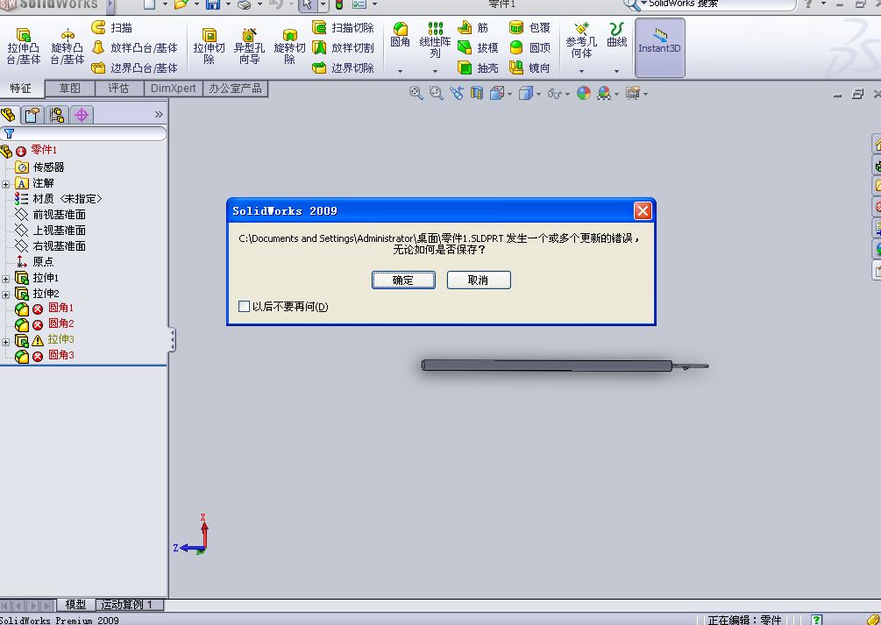The height and width of the screenshot is (625, 881).
Task: Open the 模型 bottom tab
Action: point(76,605)
